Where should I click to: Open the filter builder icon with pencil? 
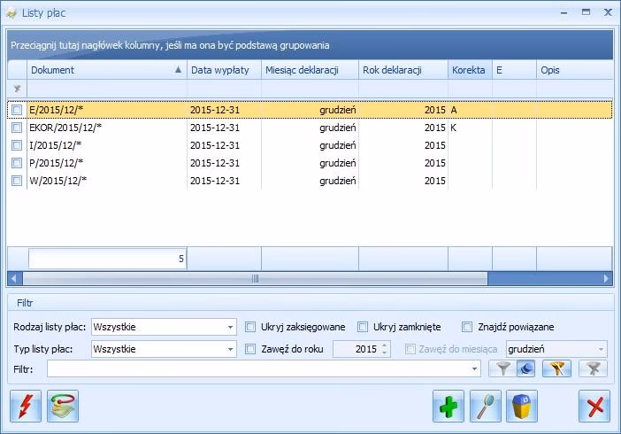tap(557, 368)
